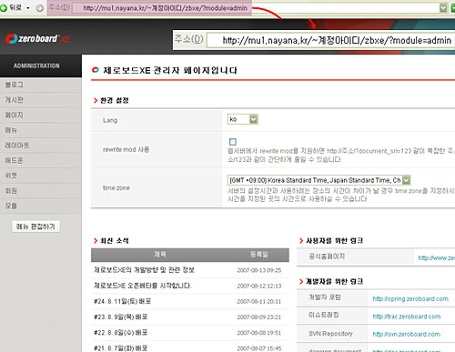Open news '제로보드XE 오픈베타를 시작합니다.'
Viewport: 455px width, 352px height.
(x=143, y=286)
